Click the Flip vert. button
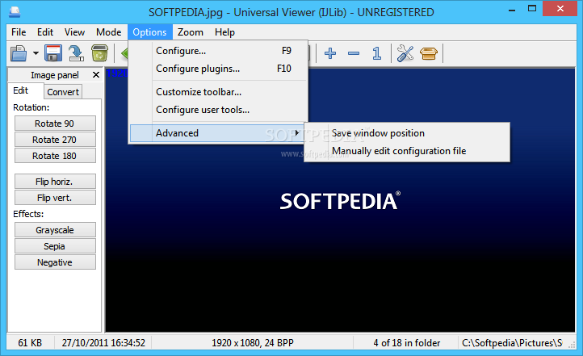The image size is (583, 356). tap(55, 198)
